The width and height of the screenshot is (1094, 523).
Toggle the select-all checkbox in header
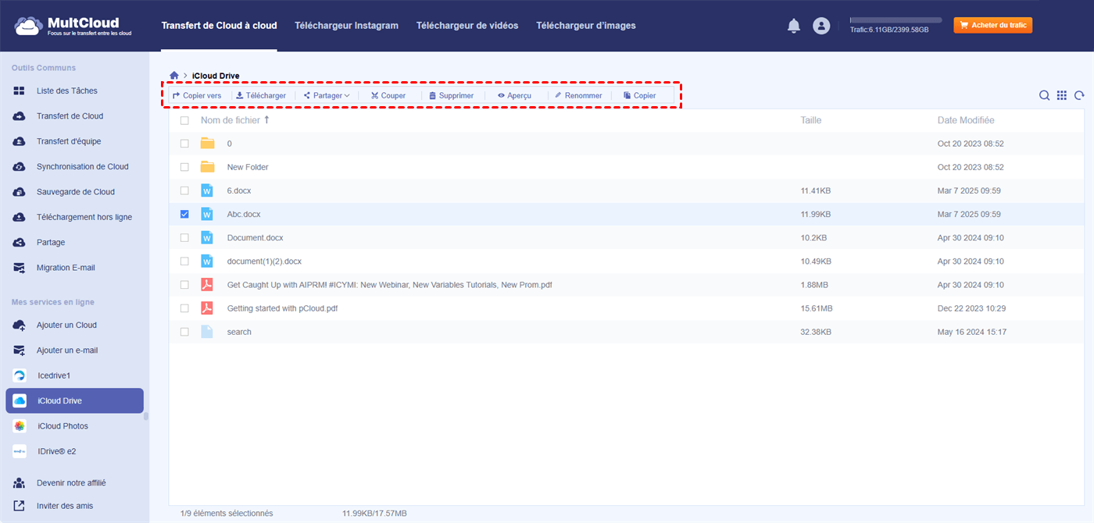point(184,121)
